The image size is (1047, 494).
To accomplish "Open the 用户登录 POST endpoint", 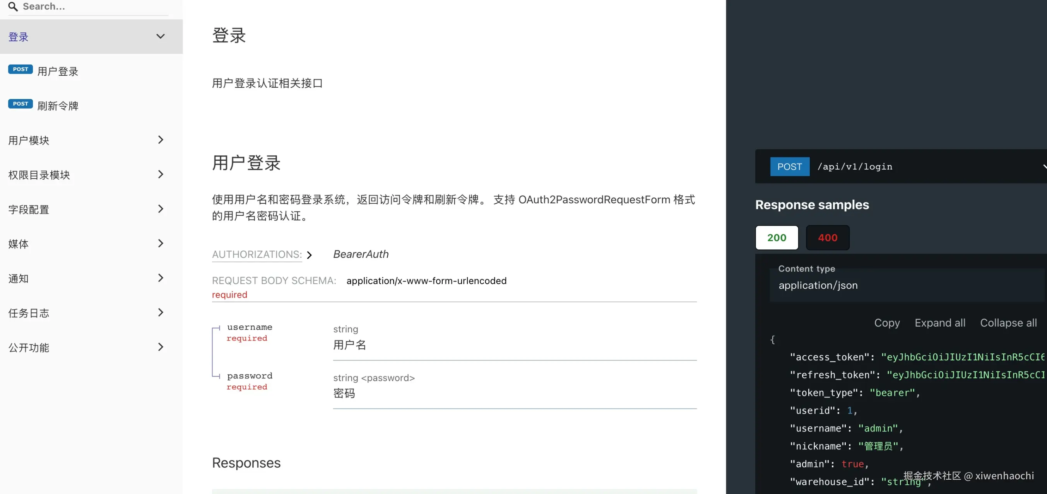I will click(x=57, y=72).
